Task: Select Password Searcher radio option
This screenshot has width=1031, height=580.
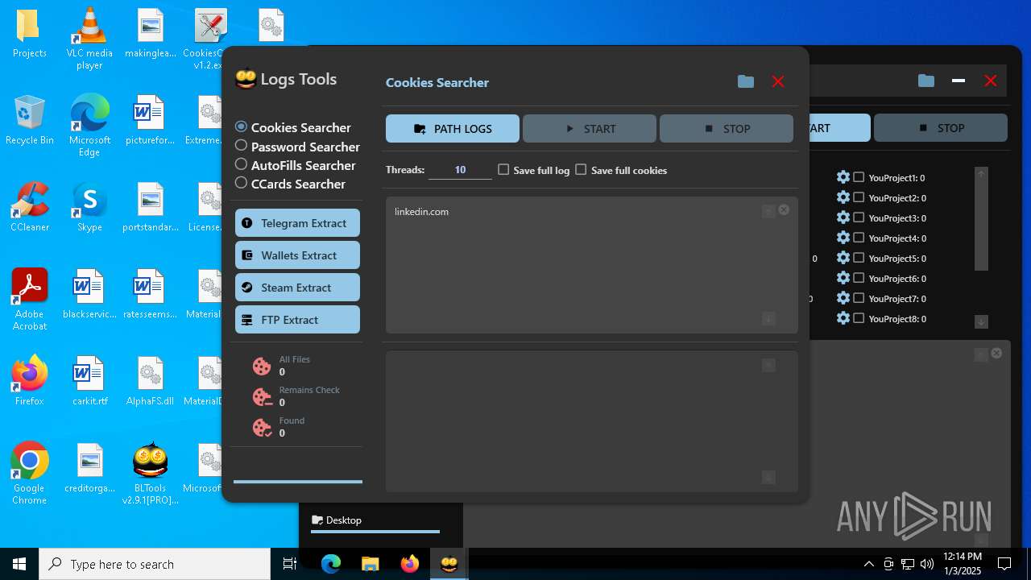Action: (241, 146)
